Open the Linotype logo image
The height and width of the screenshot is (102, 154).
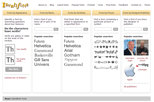pos(142,65)
